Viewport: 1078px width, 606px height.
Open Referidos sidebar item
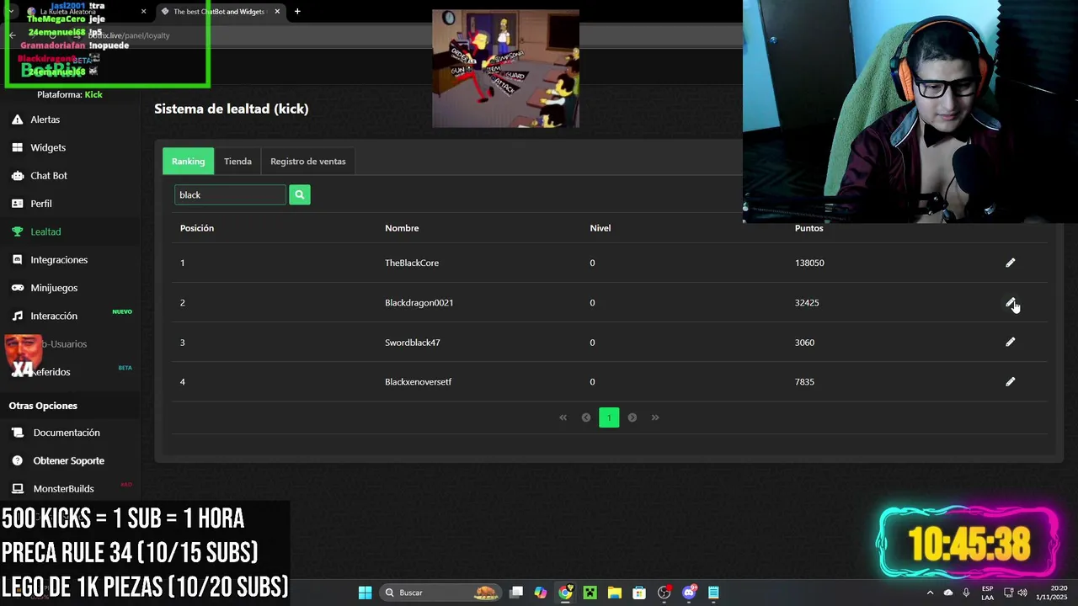coord(51,372)
